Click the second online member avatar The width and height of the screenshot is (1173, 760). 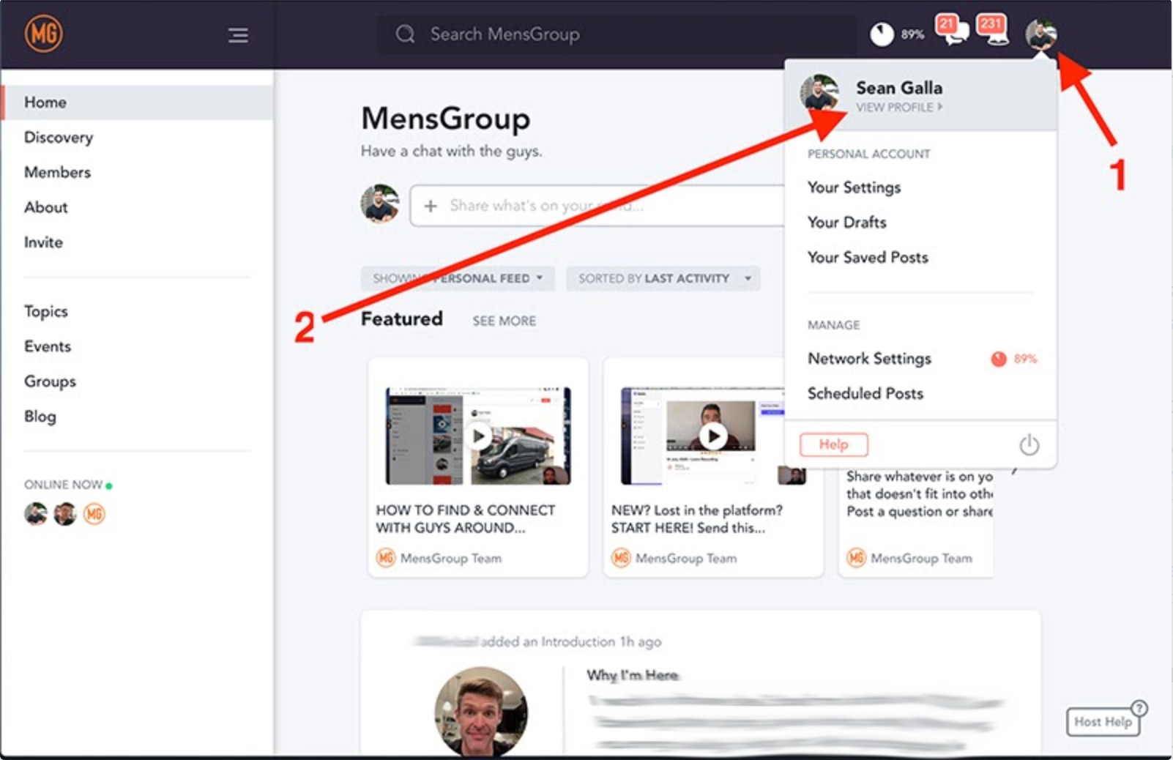pos(65,514)
